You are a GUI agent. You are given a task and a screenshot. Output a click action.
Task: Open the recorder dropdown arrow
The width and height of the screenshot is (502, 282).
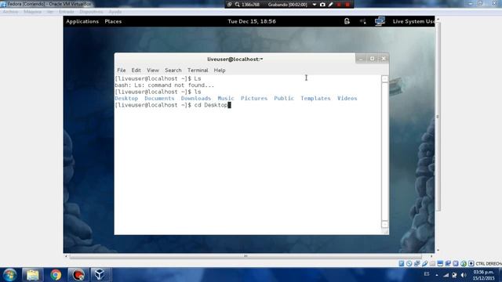(x=315, y=5)
